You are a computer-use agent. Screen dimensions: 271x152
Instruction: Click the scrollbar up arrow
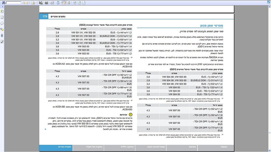269,7
